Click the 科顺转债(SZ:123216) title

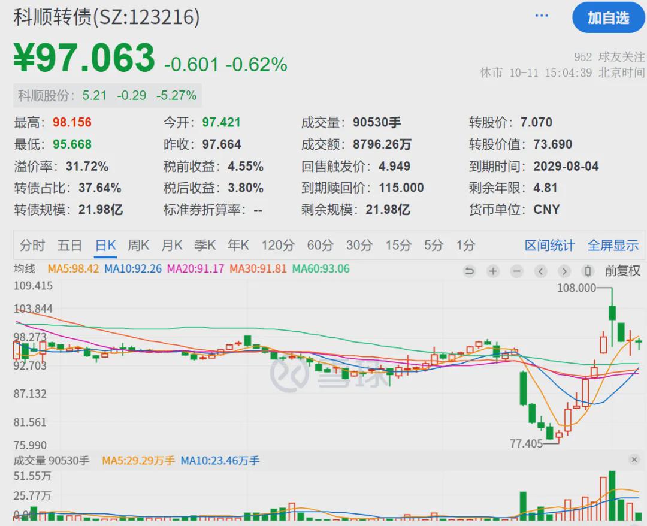(x=107, y=17)
